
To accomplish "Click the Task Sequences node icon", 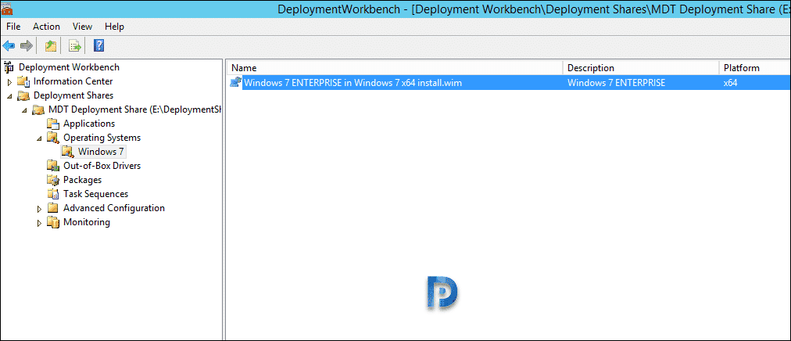I will (53, 194).
